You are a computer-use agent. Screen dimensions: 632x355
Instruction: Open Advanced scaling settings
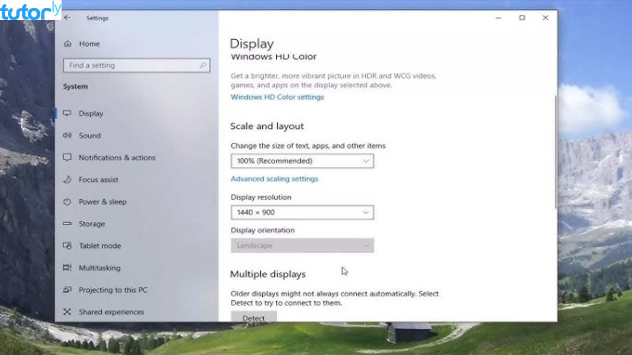pos(274,179)
